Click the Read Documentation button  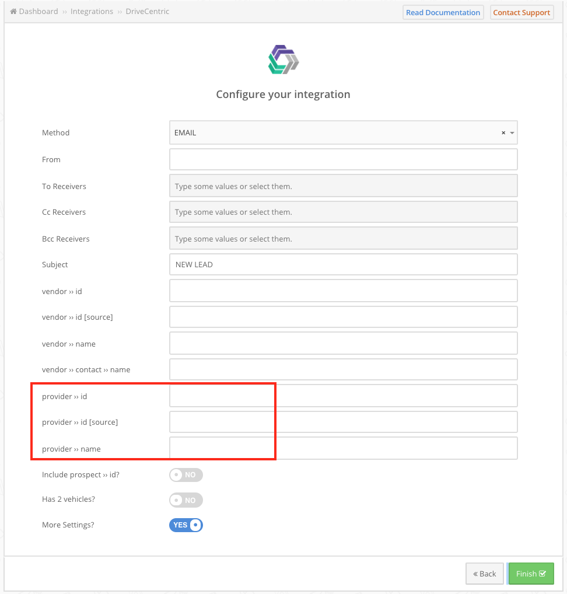[x=443, y=12]
